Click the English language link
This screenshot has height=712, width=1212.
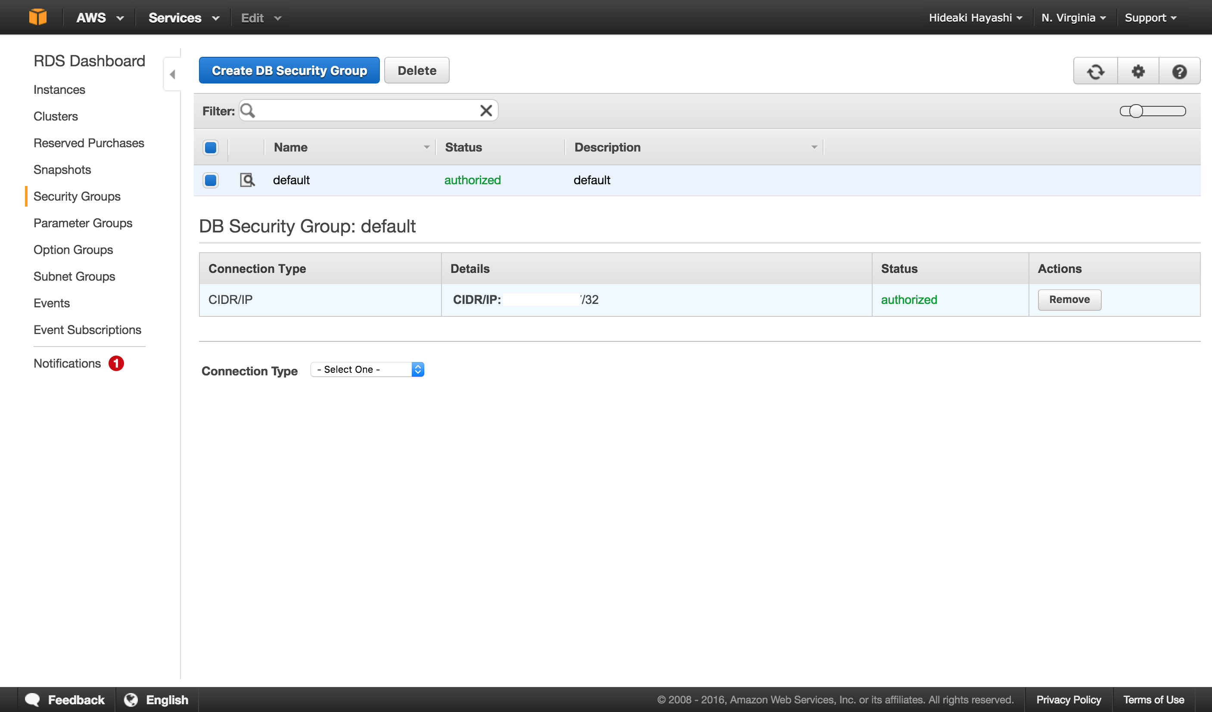tap(167, 700)
